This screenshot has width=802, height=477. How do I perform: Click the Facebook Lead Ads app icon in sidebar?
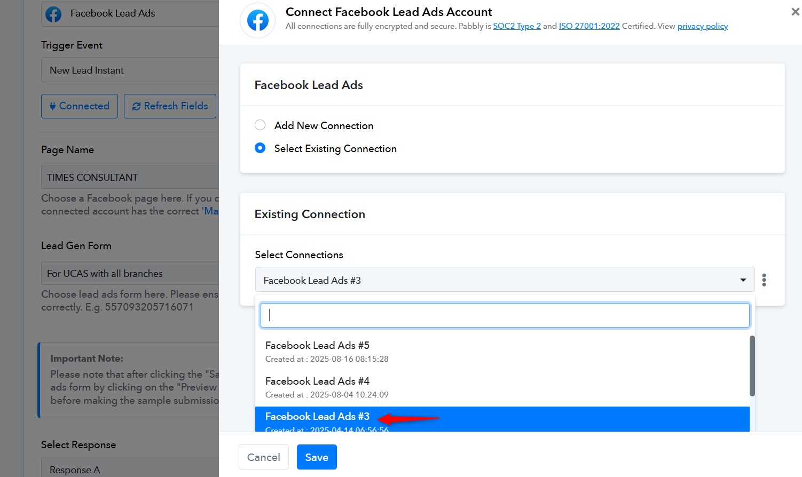(53, 14)
